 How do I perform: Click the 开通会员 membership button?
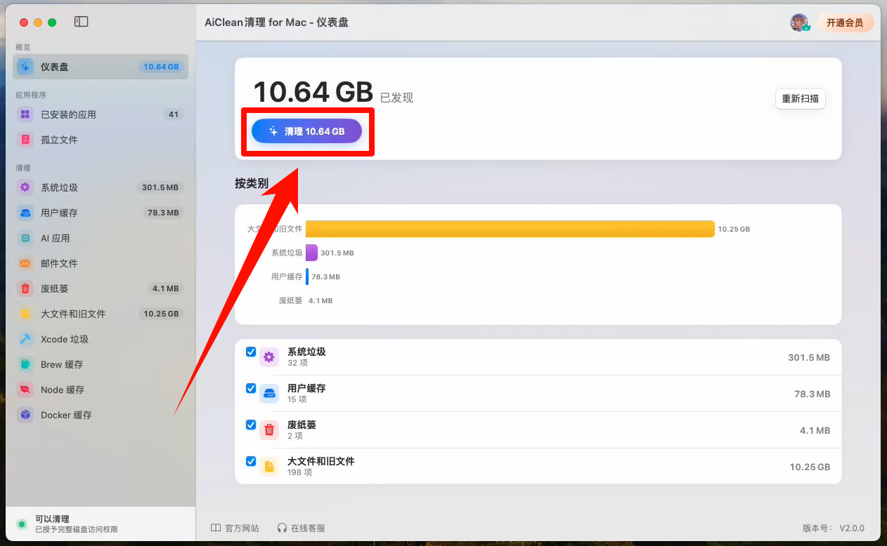pos(845,22)
